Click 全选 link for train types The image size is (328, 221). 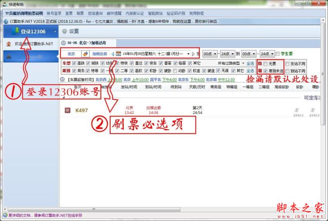click(250, 64)
